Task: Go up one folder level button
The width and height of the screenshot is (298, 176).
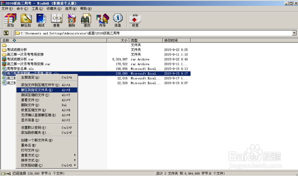Action: pos(6,33)
